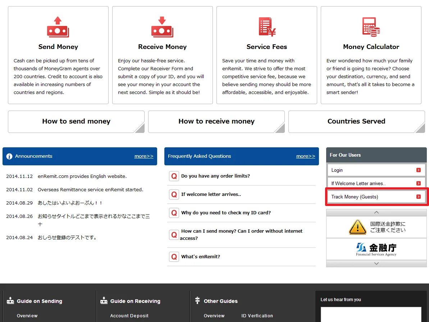Click the Announcements info icon
Viewport: 429px width, 322px height.
pyautogui.click(x=9, y=156)
